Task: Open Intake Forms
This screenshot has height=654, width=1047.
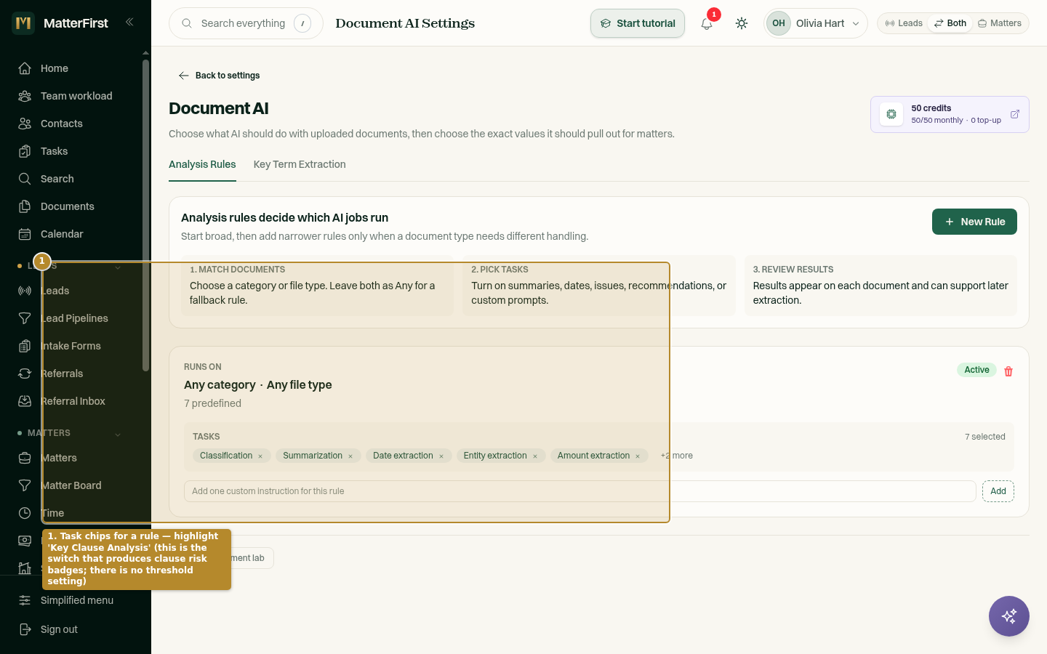Action: pos(71,346)
